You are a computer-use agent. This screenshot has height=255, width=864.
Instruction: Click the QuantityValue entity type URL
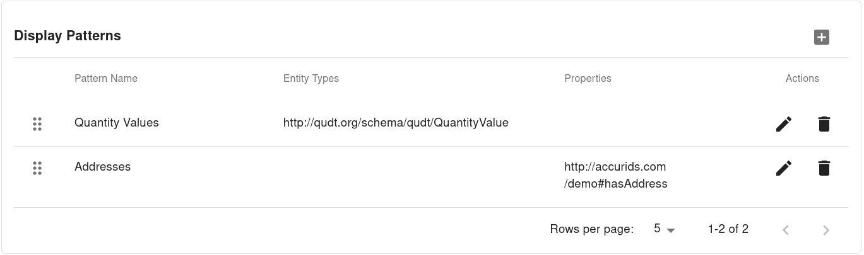[396, 123]
